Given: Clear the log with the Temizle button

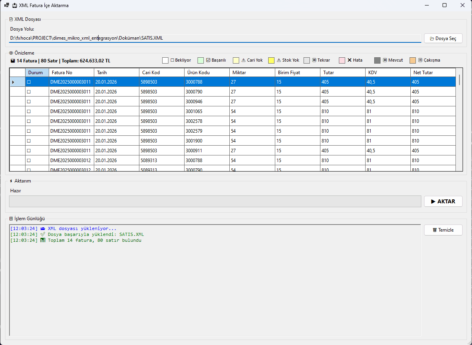Looking at the screenshot, I should tap(443, 230).
